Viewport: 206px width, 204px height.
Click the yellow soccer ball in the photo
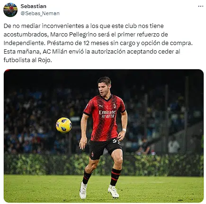point(64,125)
